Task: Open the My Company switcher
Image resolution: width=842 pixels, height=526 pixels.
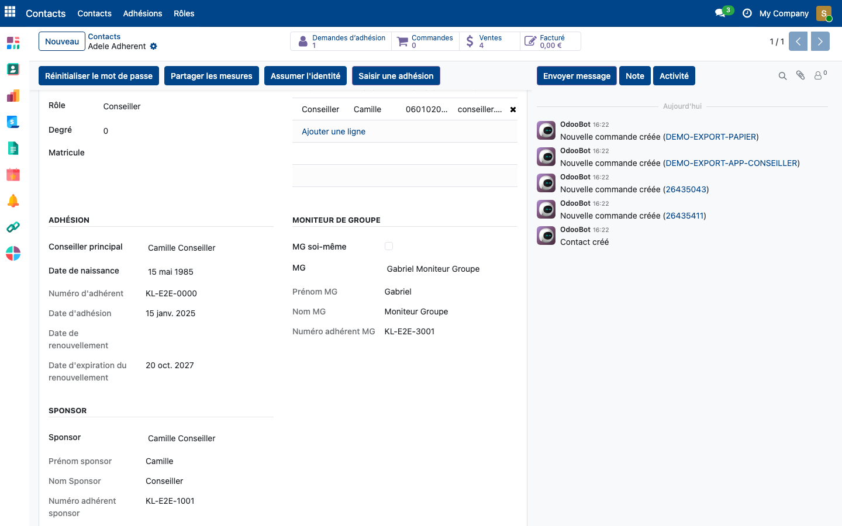Action: [x=784, y=13]
